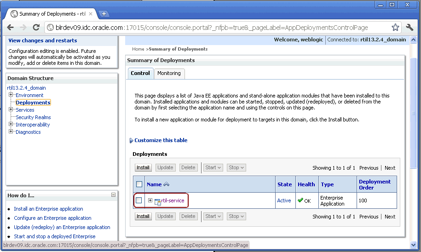The image size is (421, 252).
Task: Open the bottom Start dropdown
Action: pos(213,216)
